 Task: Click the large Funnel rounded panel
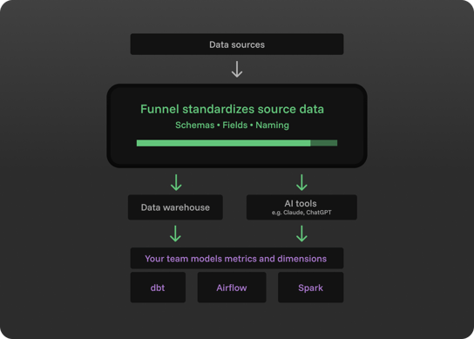(x=237, y=125)
